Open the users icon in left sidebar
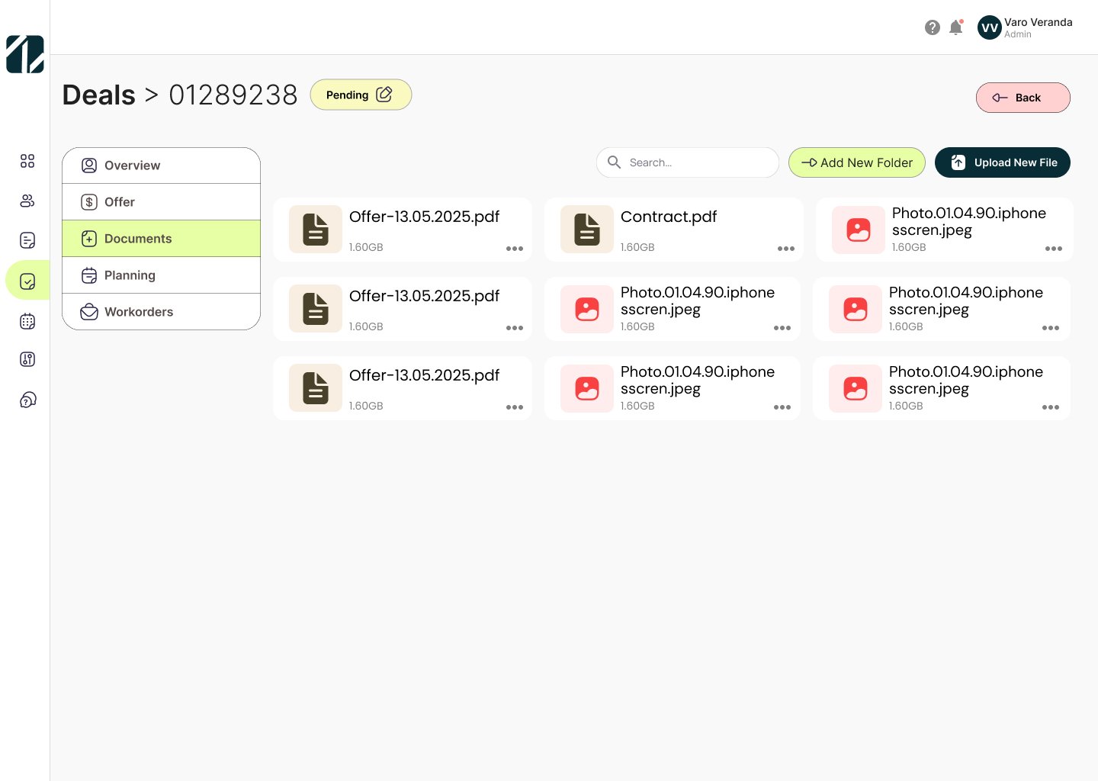The image size is (1098, 781). click(27, 201)
